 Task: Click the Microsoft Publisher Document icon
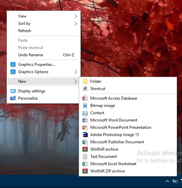(85, 142)
